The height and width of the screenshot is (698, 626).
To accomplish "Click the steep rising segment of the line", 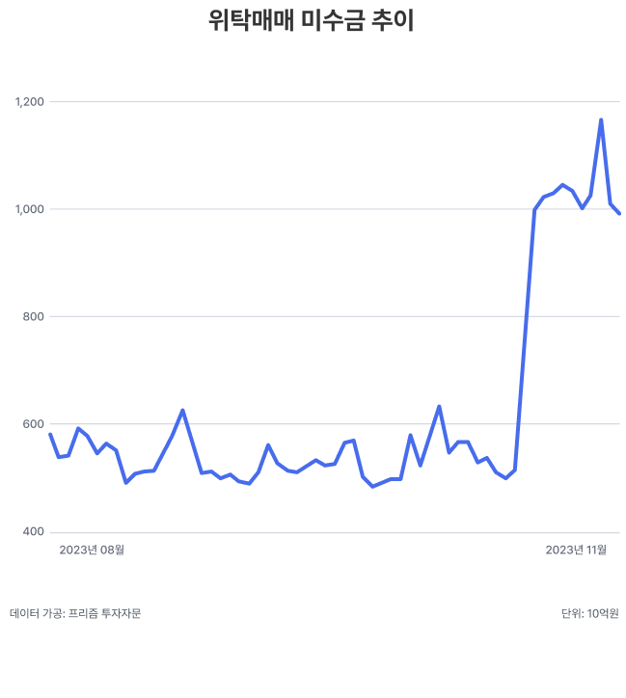I will 525,338.
